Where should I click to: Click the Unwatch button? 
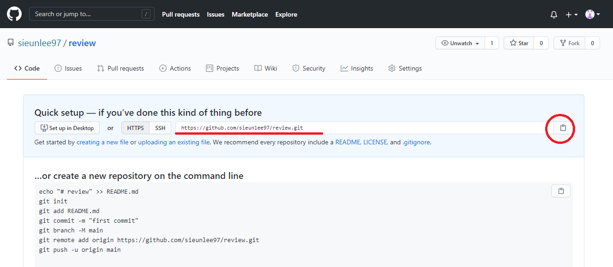coord(460,43)
